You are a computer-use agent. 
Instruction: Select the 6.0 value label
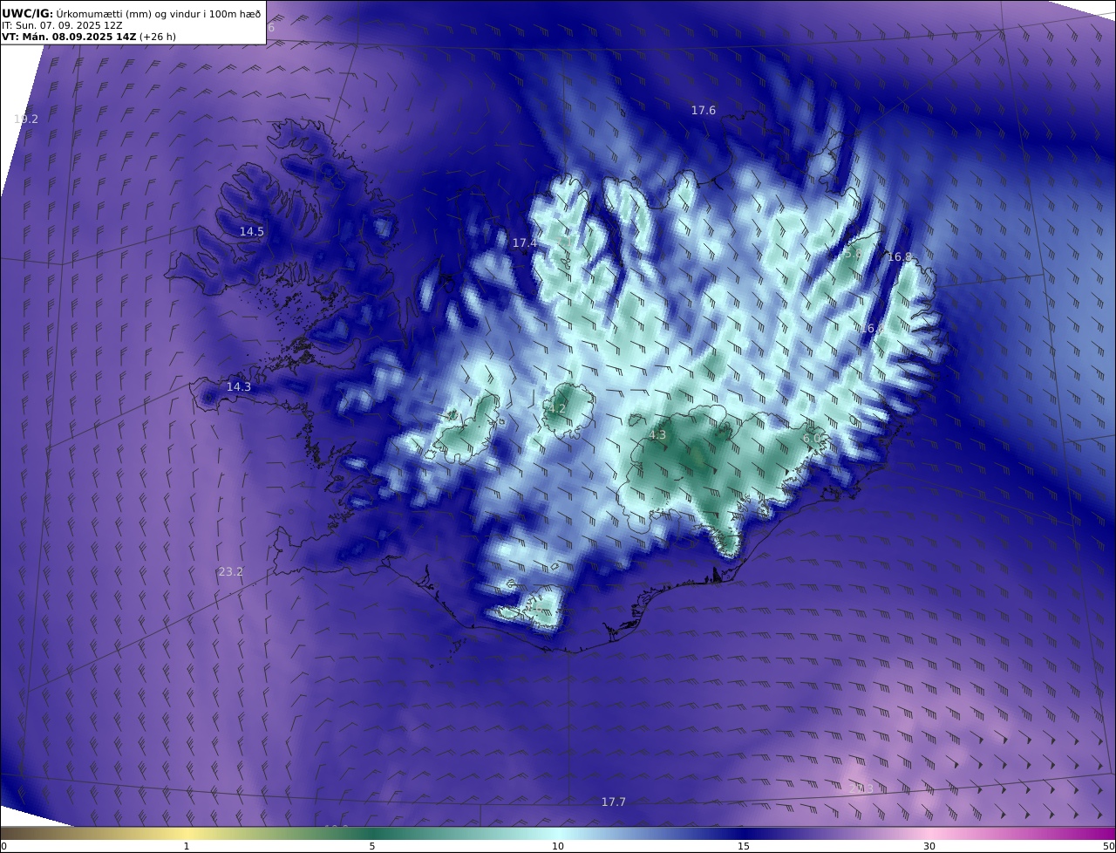coord(812,438)
